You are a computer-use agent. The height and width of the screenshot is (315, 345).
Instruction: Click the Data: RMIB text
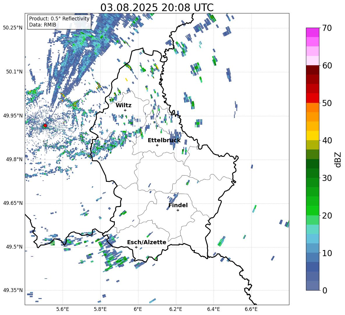tap(43, 25)
